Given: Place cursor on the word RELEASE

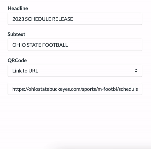Looking at the screenshot, I should (x=62, y=19).
